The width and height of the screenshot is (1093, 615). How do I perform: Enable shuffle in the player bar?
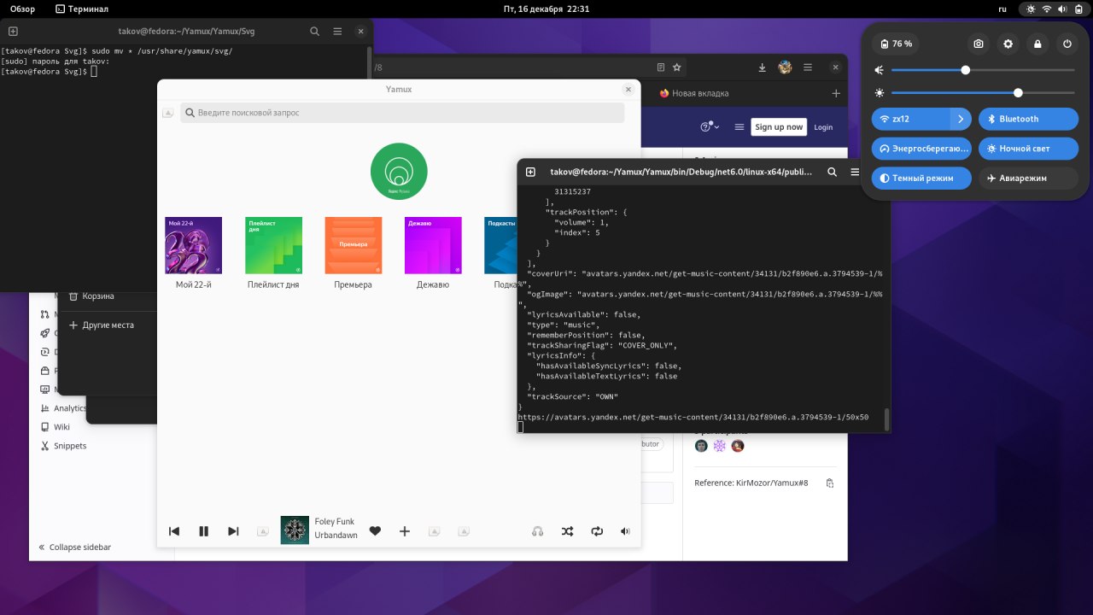pos(567,531)
